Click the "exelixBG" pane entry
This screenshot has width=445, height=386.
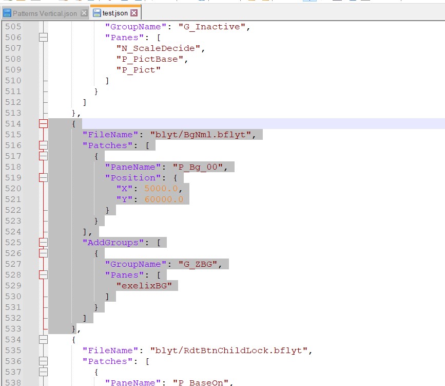[x=144, y=286]
